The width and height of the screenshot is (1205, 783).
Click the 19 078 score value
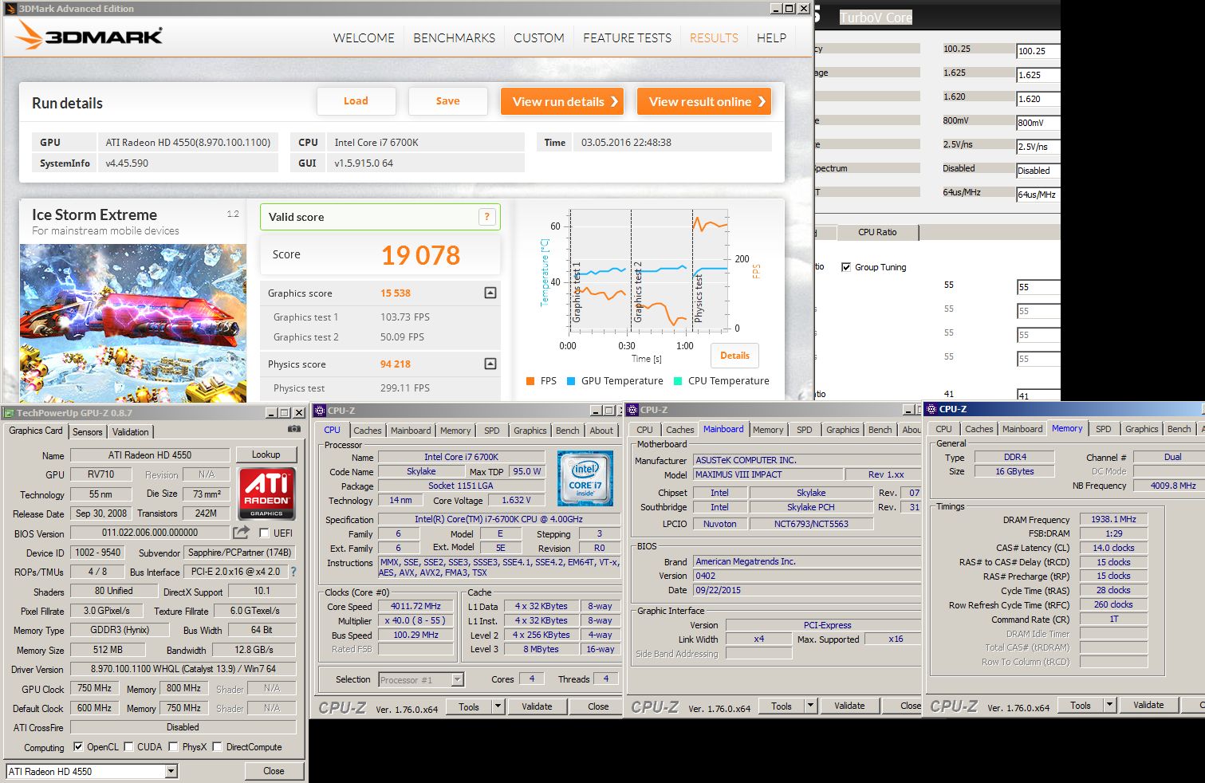[420, 255]
